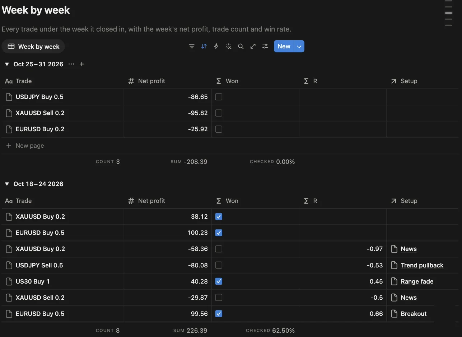Click the three-dot menu beside Oct 25–31 2026
The height and width of the screenshot is (337, 462).
[x=71, y=64]
